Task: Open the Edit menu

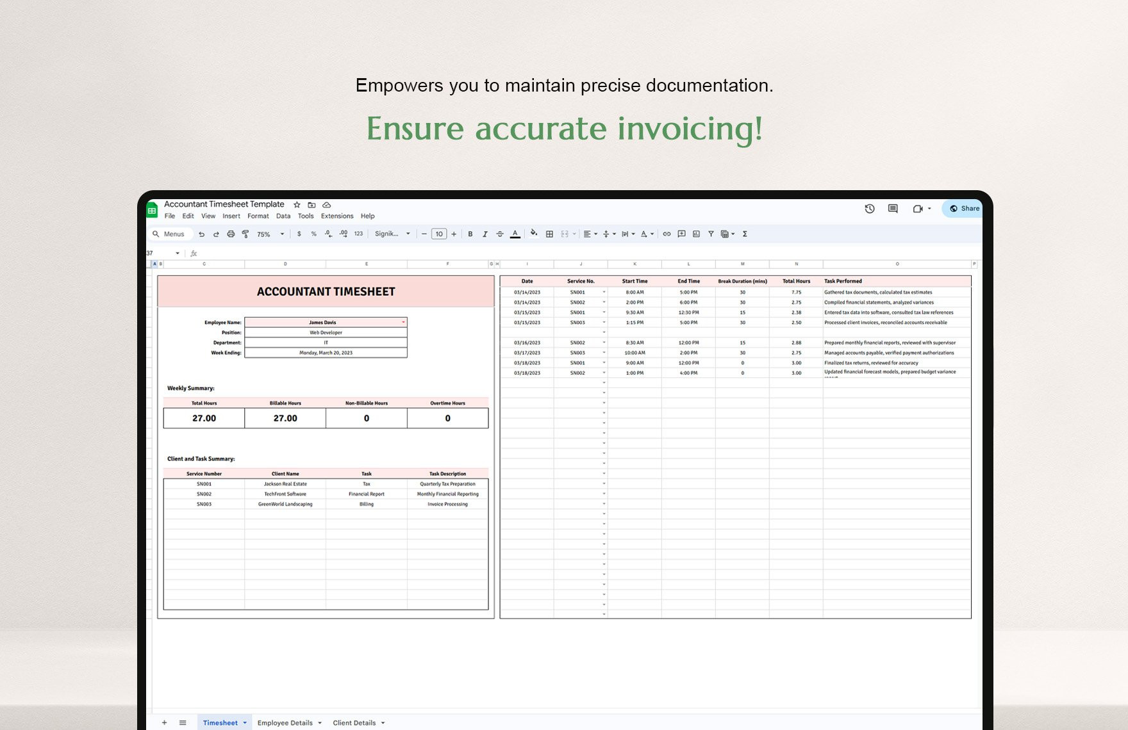Action: 188,216
